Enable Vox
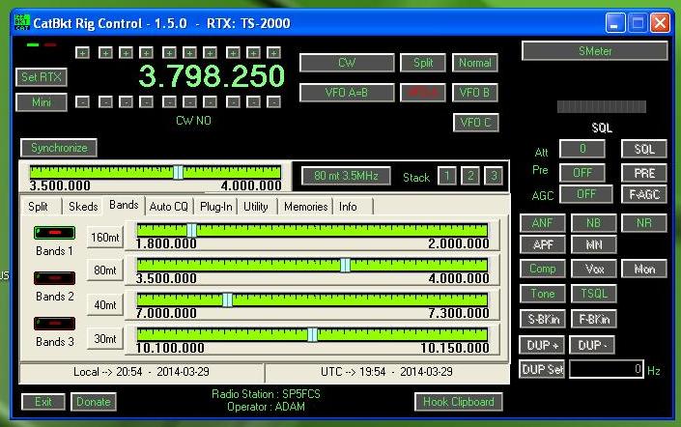The height and width of the screenshot is (427, 681). click(x=594, y=270)
